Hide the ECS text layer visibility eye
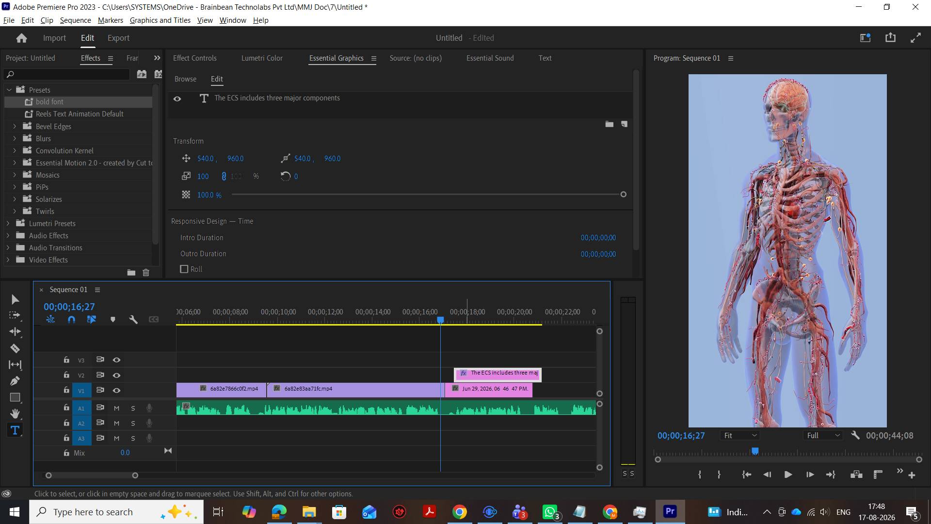 pos(177,98)
